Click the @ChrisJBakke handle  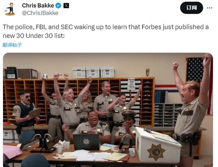click(x=40, y=13)
